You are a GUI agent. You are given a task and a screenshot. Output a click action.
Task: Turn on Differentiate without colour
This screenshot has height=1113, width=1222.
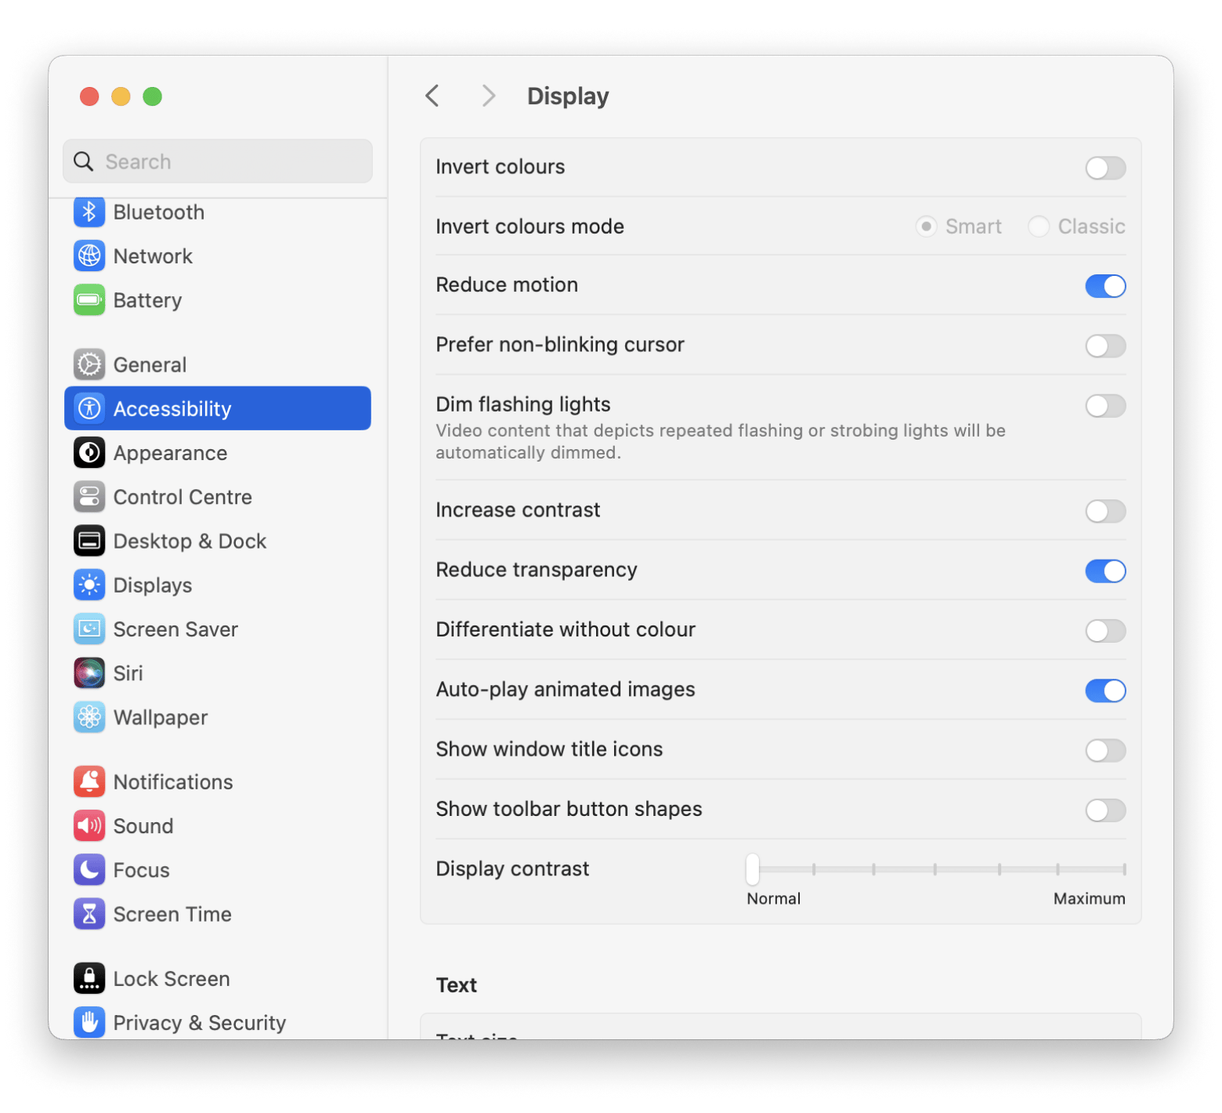tap(1105, 631)
